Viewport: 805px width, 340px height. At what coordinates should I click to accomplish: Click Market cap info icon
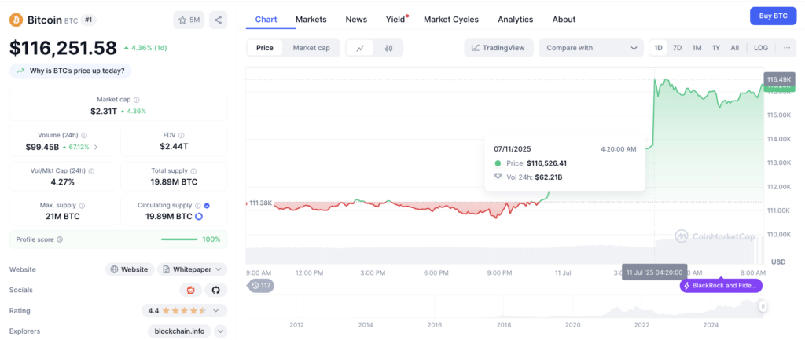pos(137,100)
